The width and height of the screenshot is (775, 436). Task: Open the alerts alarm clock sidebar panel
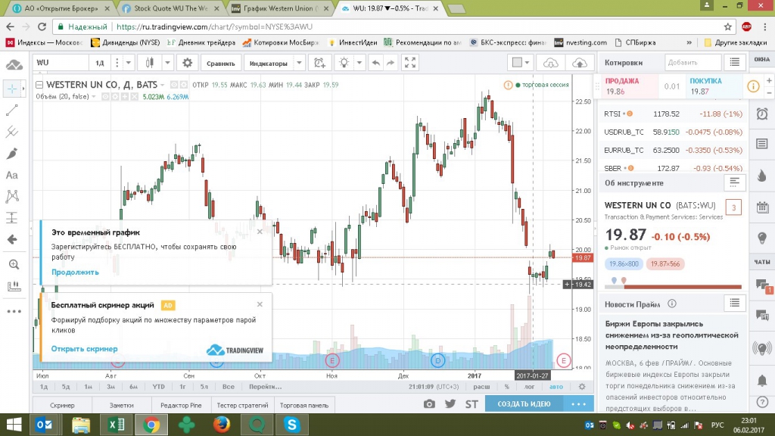[x=762, y=114]
